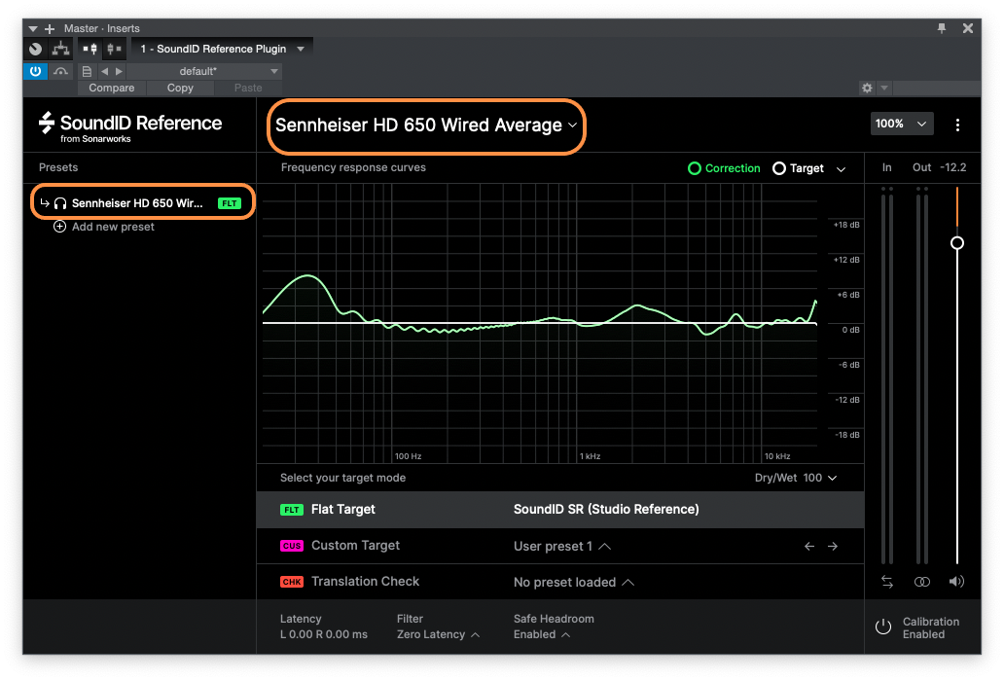
Task: Select the Custom Target mode
Action: click(560, 546)
